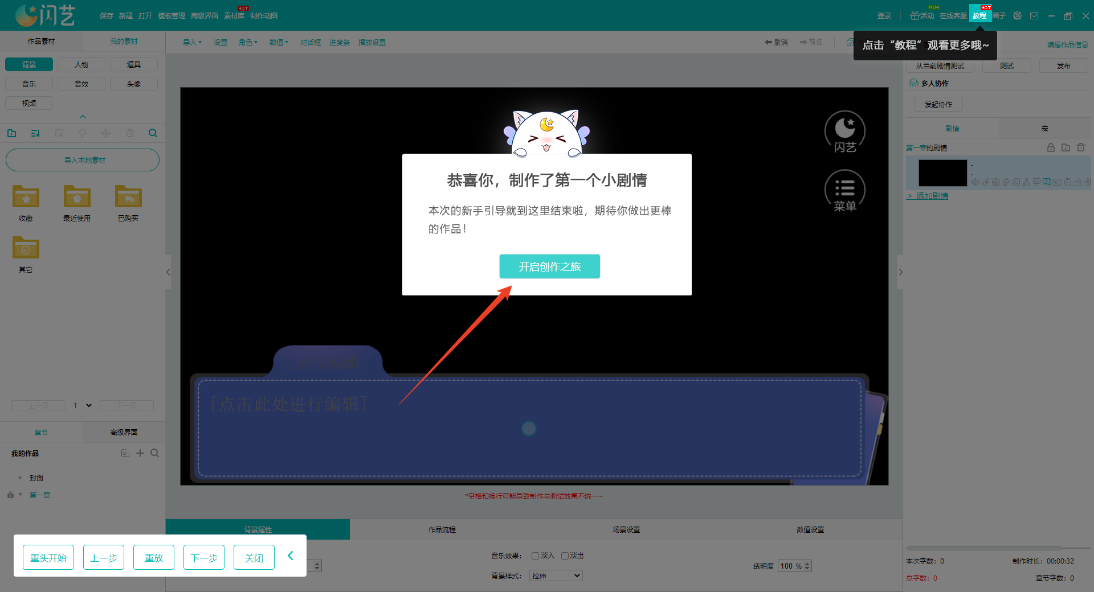Open the 导入 dropdown in the editor toolbar
1094x592 pixels.
191,42
